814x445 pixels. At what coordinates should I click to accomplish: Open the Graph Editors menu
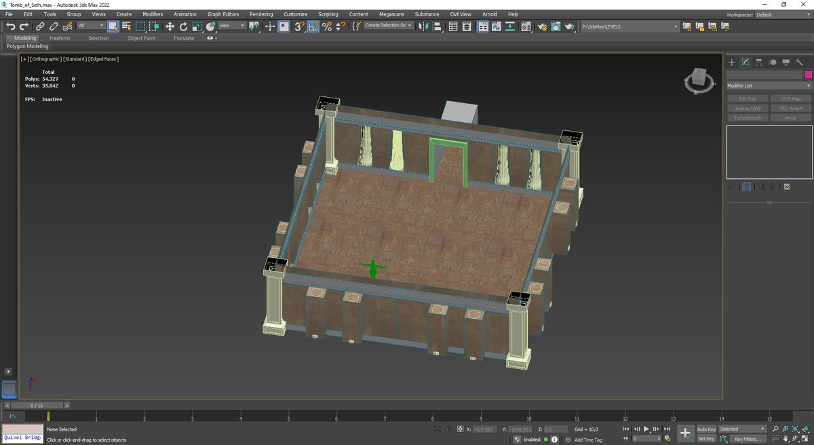coord(222,14)
